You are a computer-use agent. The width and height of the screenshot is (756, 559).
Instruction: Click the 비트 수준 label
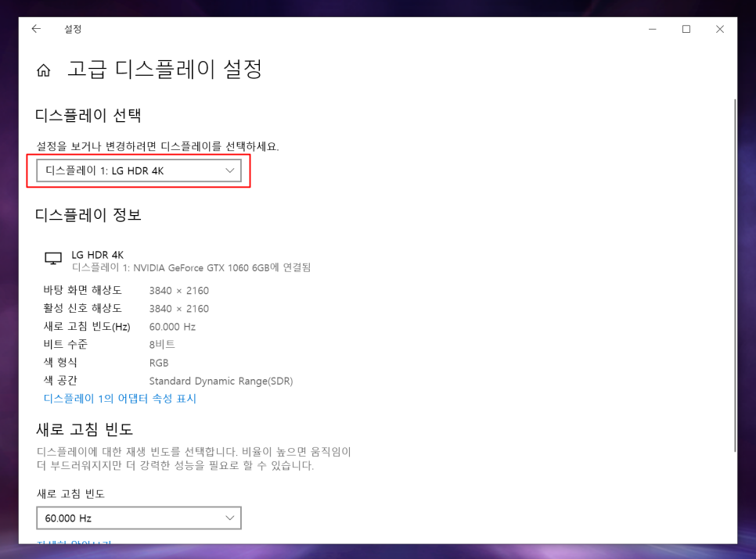point(66,344)
